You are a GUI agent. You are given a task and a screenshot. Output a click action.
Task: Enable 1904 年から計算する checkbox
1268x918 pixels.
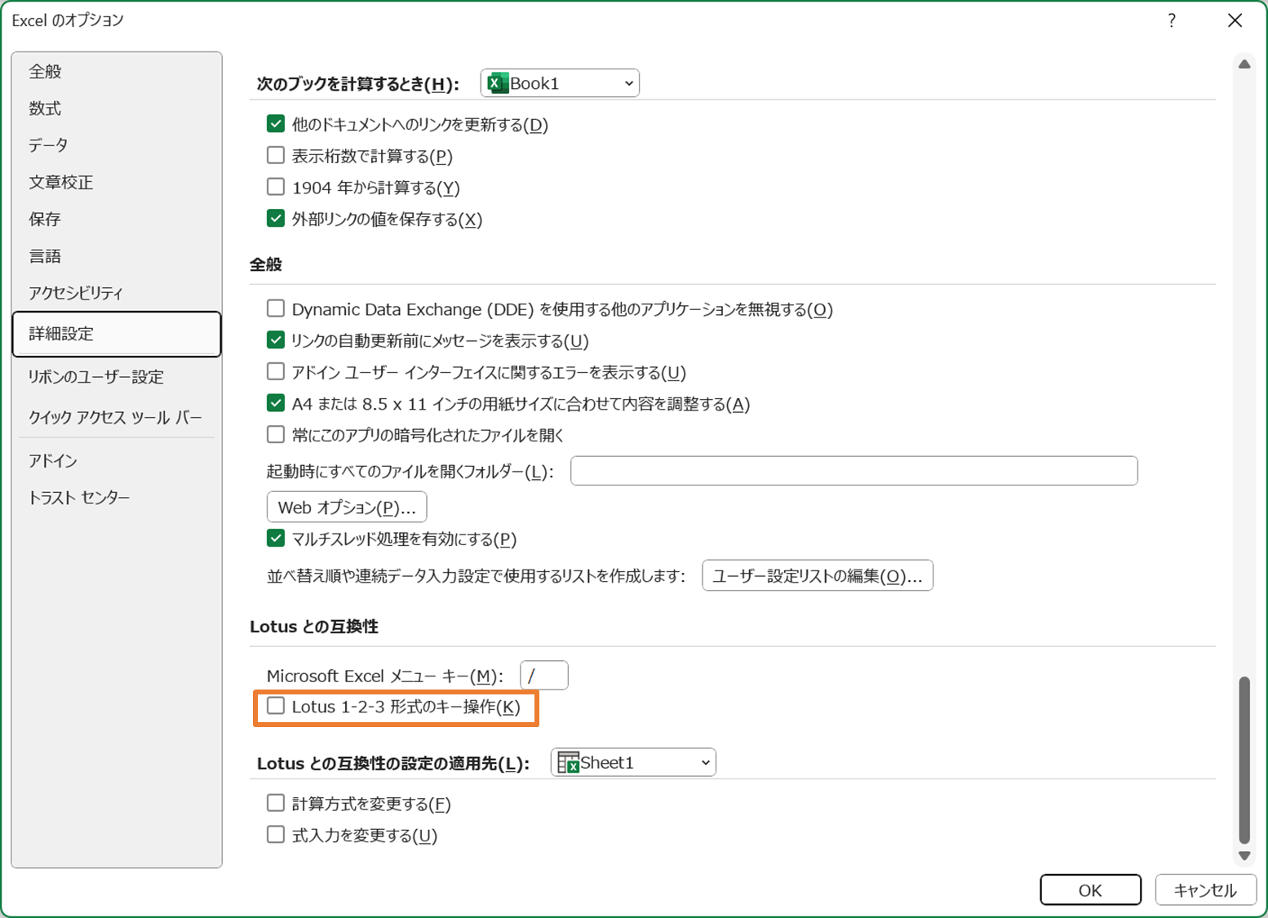coord(276,187)
